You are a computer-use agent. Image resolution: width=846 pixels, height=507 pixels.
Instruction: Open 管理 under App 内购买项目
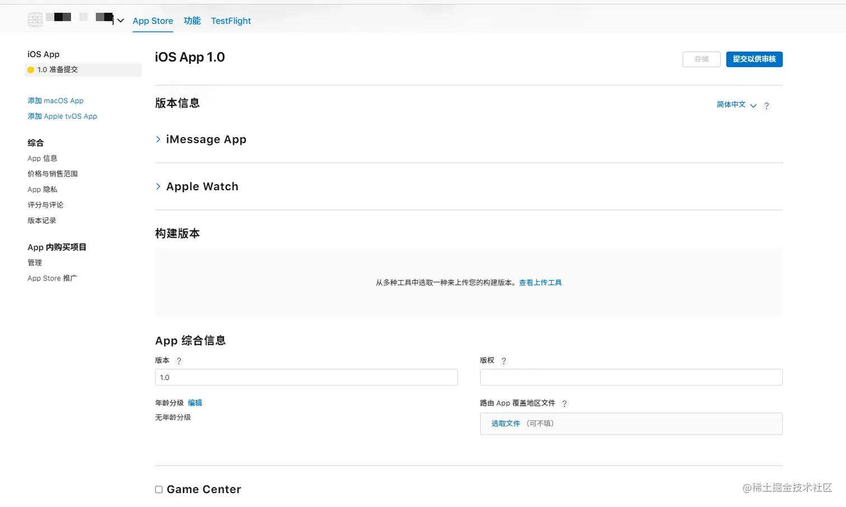[35, 262]
